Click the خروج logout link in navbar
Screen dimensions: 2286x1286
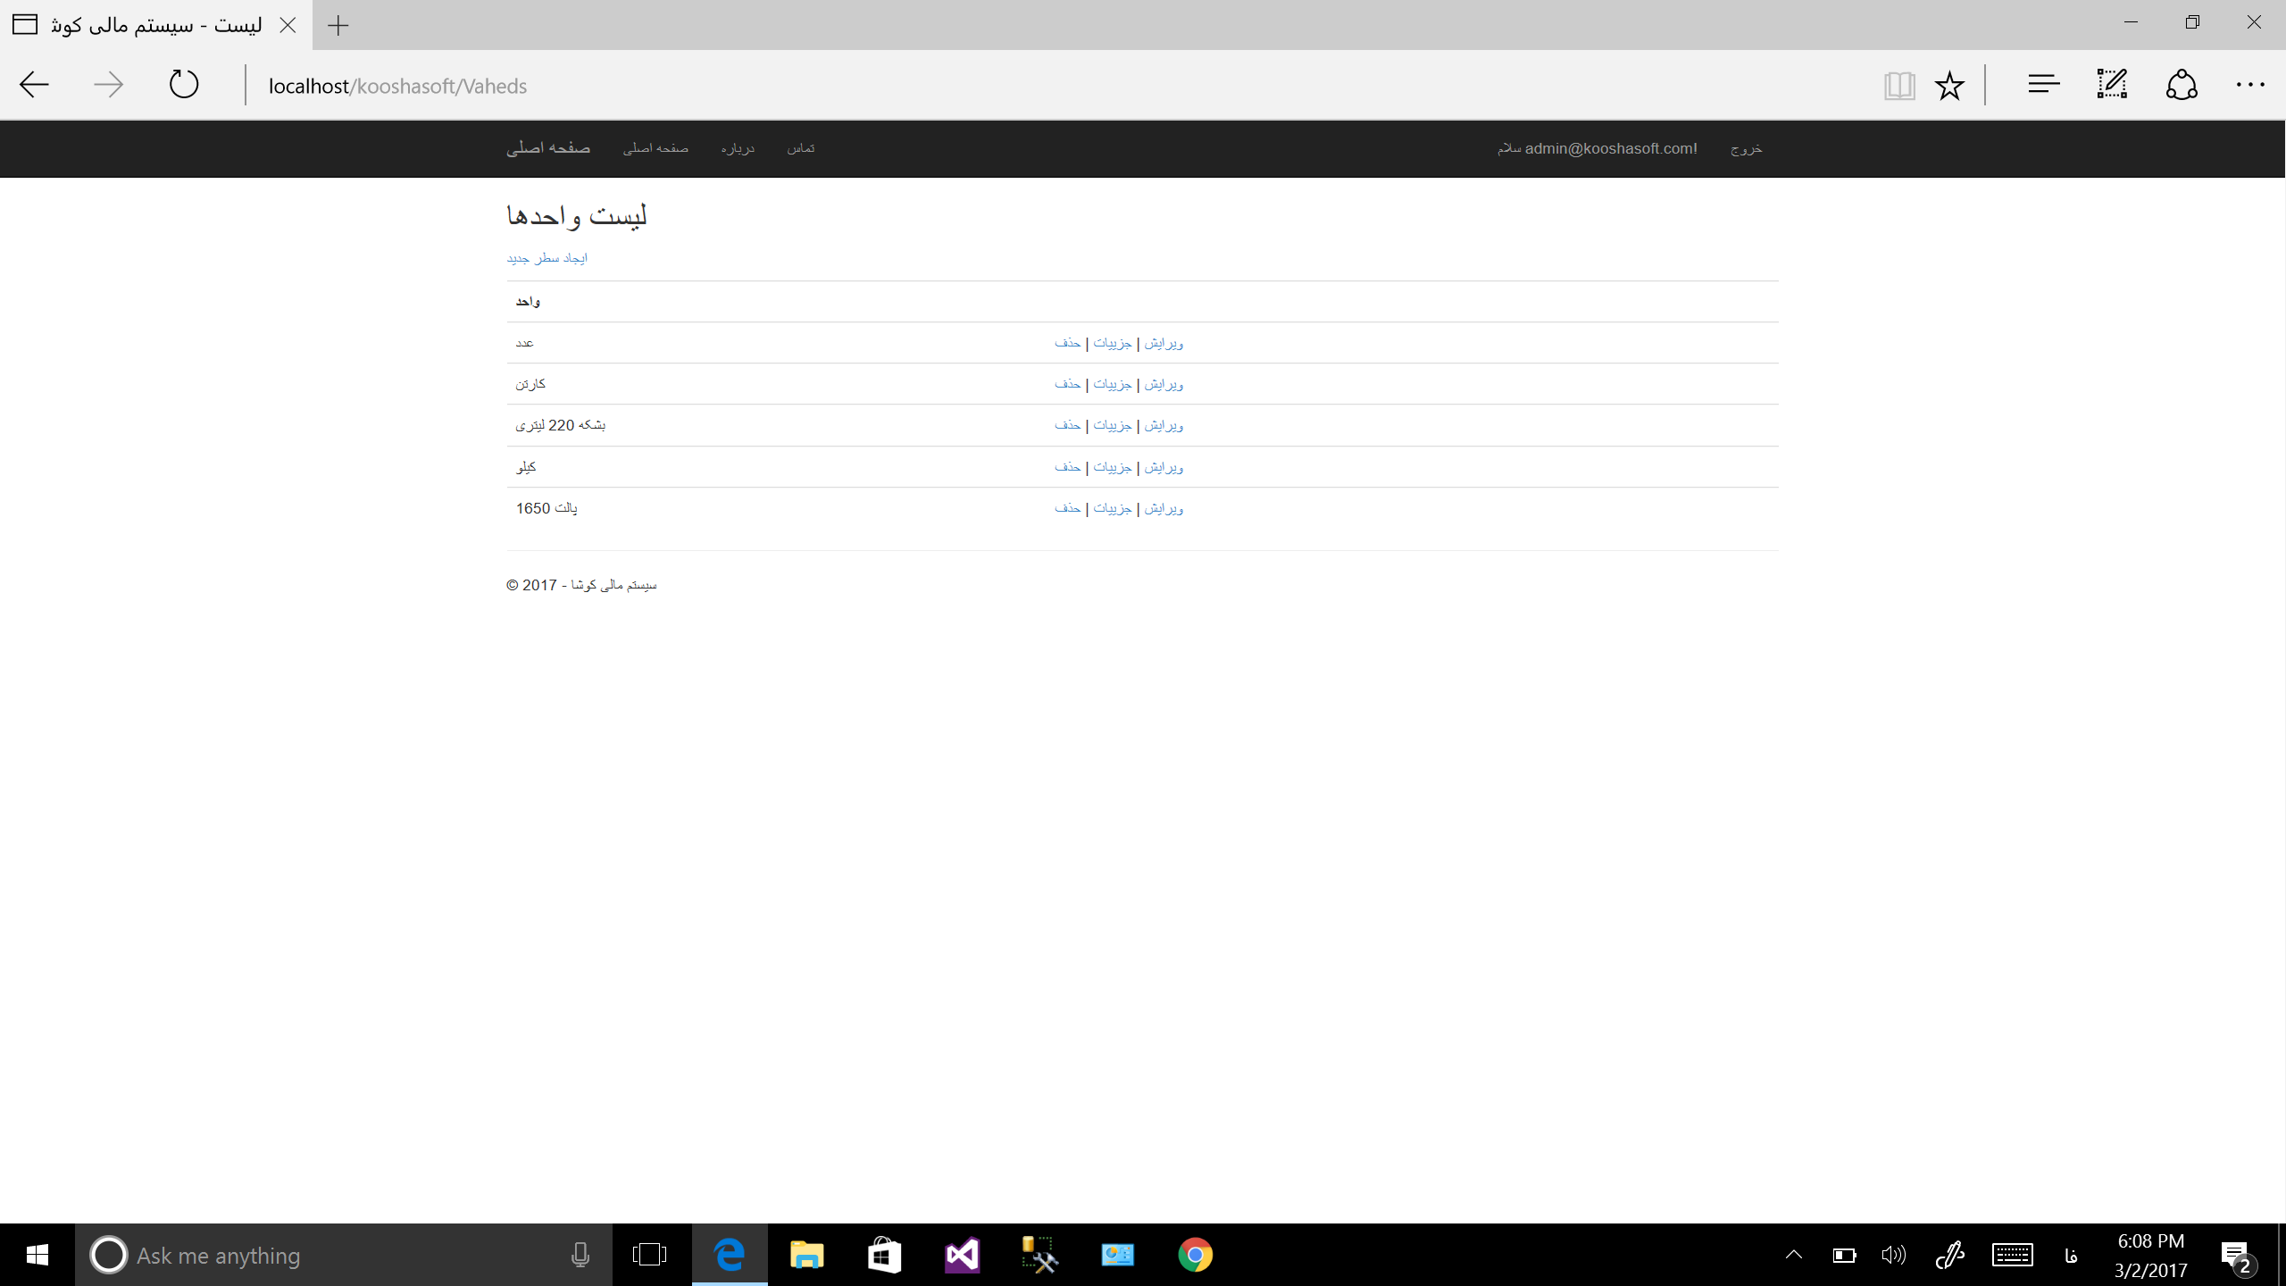pos(1746,148)
